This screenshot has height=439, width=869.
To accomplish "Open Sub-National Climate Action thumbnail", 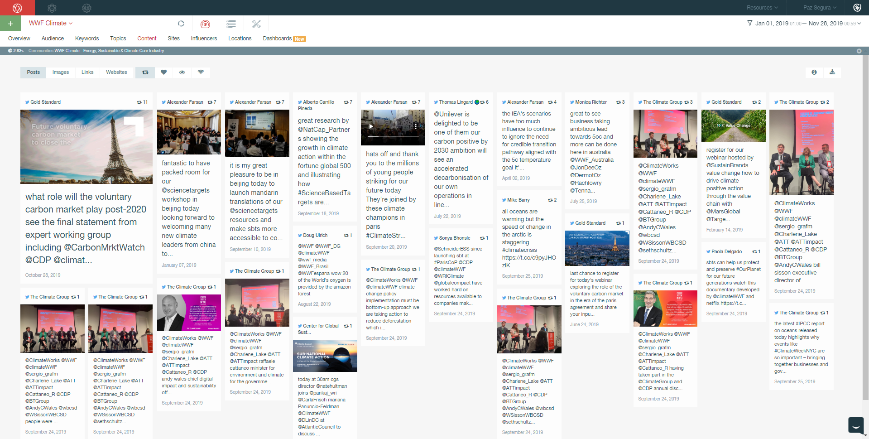I will [325, 356].
